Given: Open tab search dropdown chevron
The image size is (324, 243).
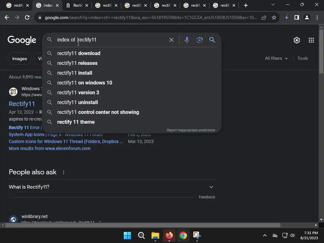Looking at the screenshot, I should pos(273,4).
